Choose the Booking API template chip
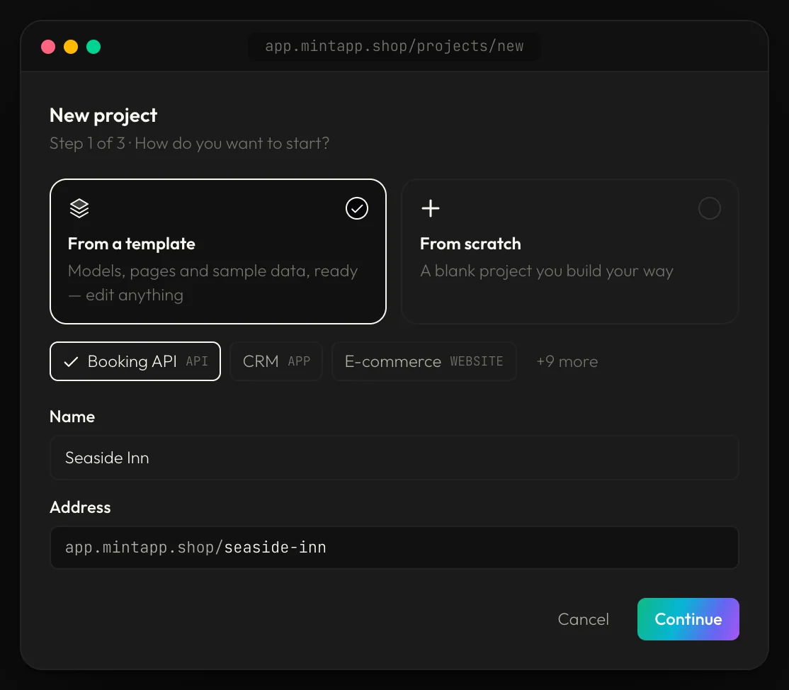 tap(135, 361)
